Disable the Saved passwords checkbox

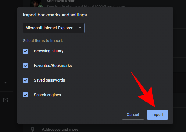click(26, 80)
